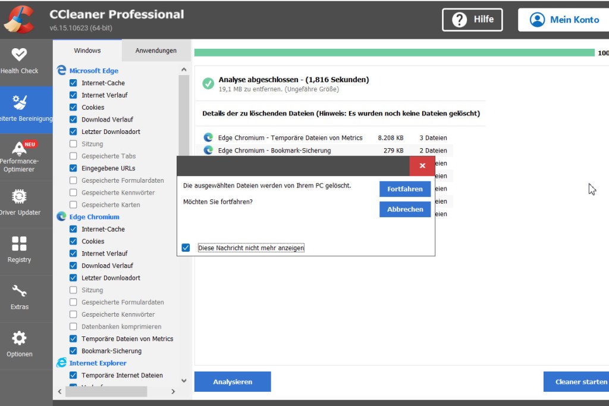Open Optionen gear icon

point(19,338)
